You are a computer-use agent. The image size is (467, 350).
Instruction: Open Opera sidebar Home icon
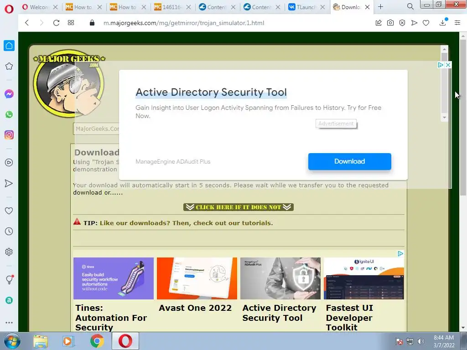[x=9, y=46]
